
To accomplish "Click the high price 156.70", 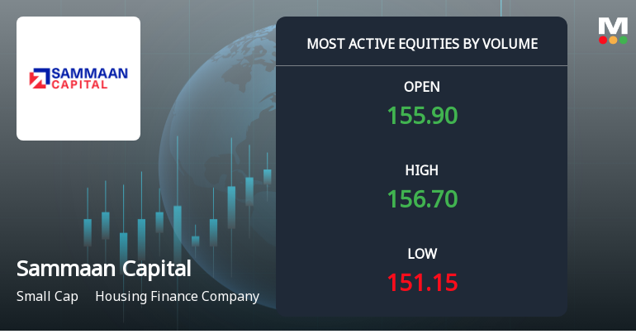I will pos(422,199).
